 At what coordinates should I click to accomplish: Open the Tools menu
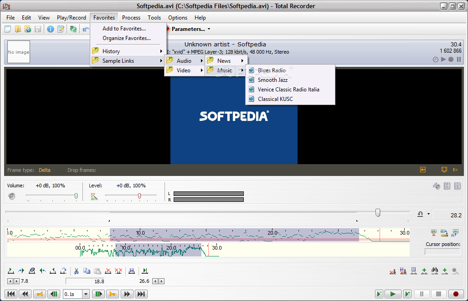[154, 18]
